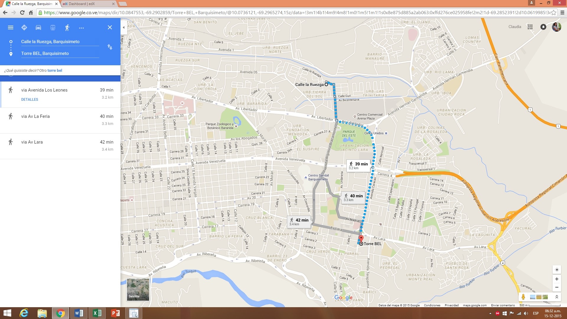
Task: Open the Google apps grid
Action: 530,27
